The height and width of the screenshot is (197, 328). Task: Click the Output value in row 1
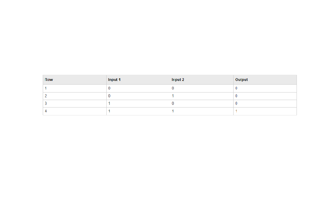[x=236, y=88]
